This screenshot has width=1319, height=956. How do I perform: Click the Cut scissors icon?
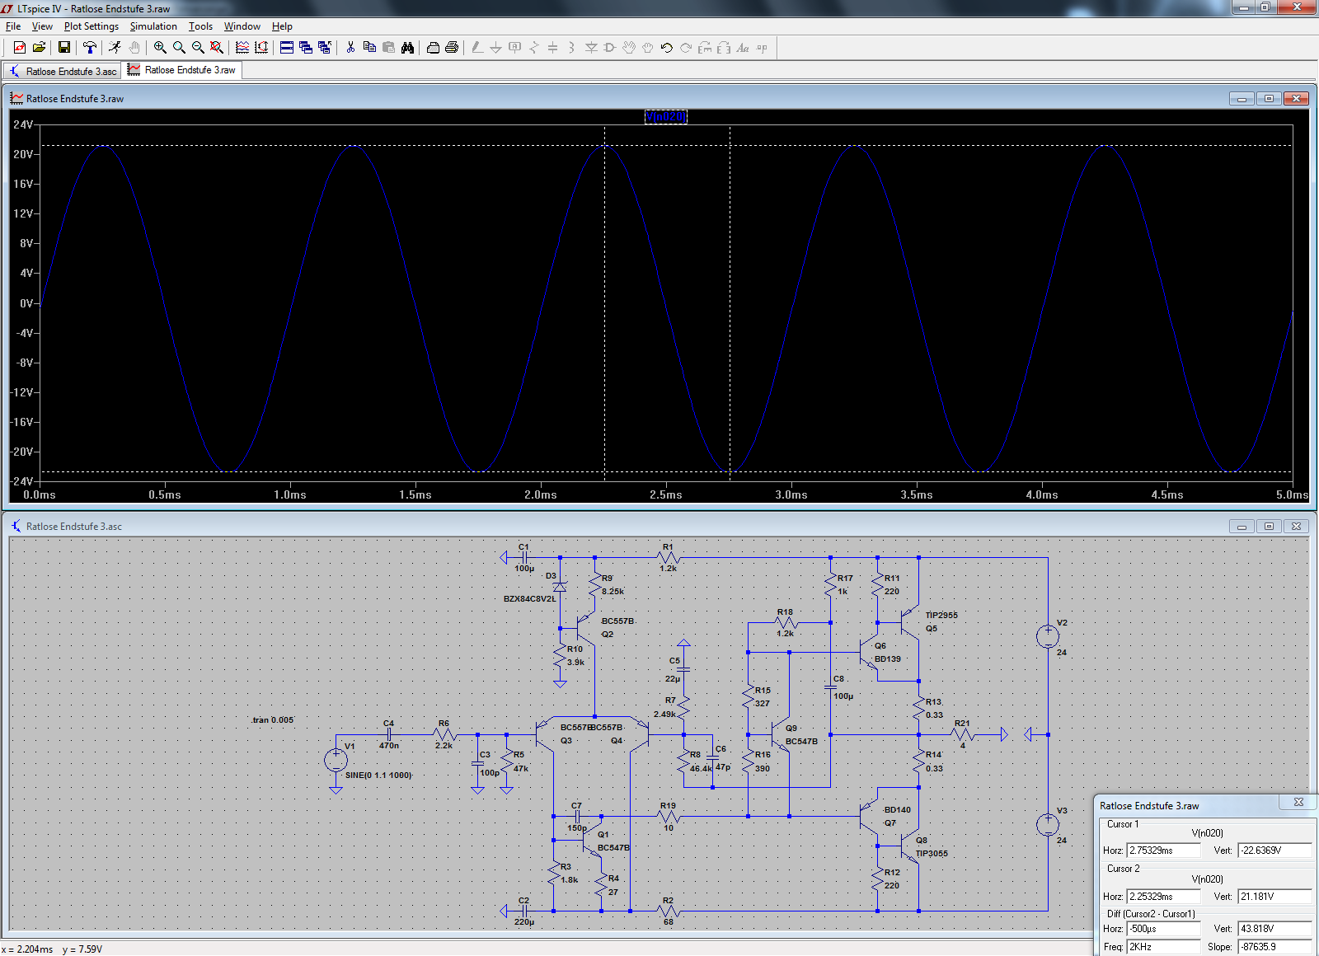click(x=350, y=48)
